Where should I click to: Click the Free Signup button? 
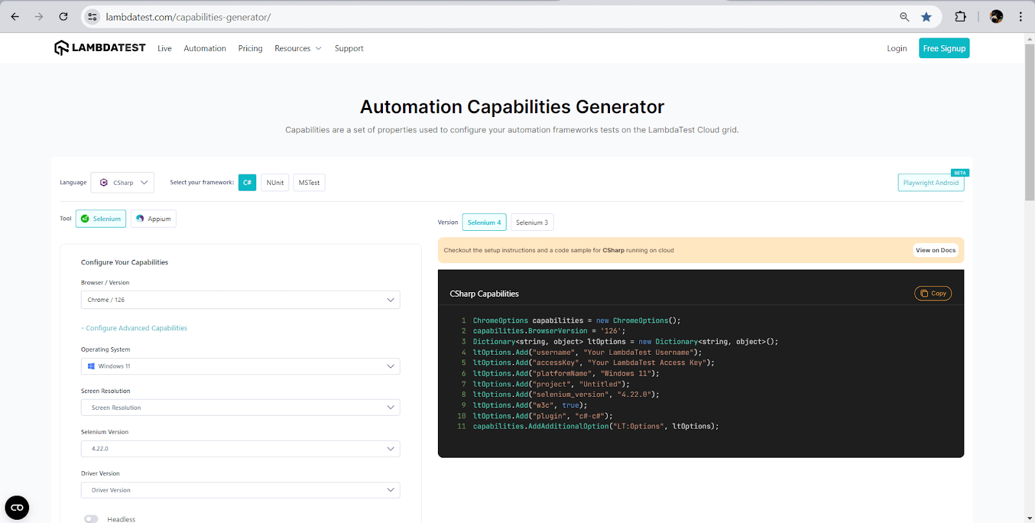944,48
